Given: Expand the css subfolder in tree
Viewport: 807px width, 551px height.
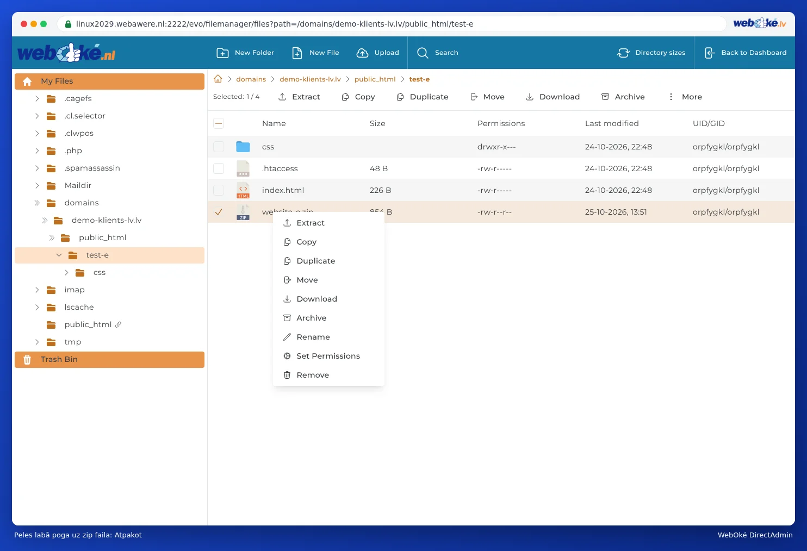Looking at the screenshot, I should click(66, 272).
